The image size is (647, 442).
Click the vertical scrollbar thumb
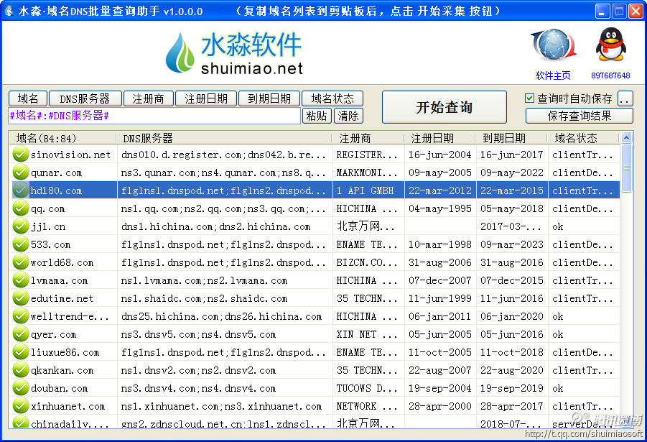626,167
